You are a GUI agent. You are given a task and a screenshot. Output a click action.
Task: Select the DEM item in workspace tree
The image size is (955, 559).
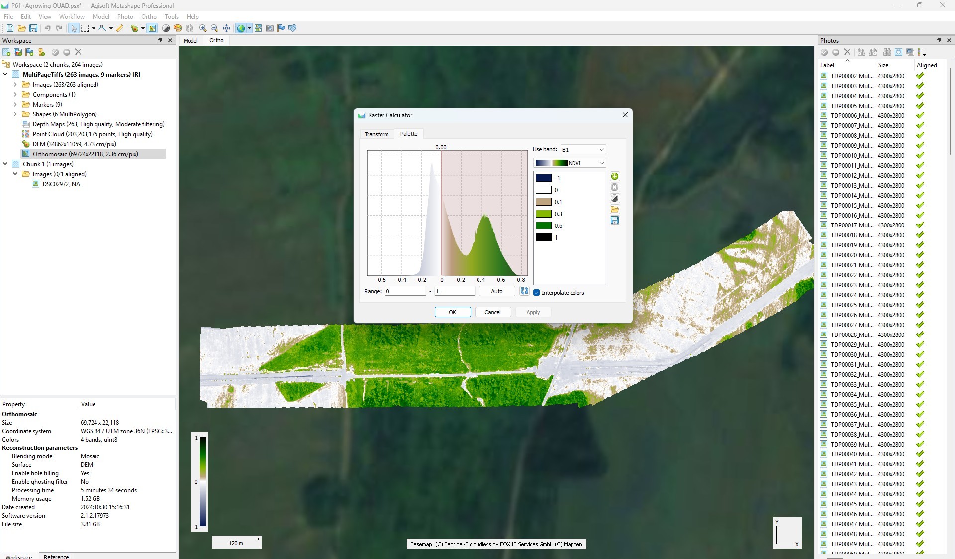coord(74,144)
